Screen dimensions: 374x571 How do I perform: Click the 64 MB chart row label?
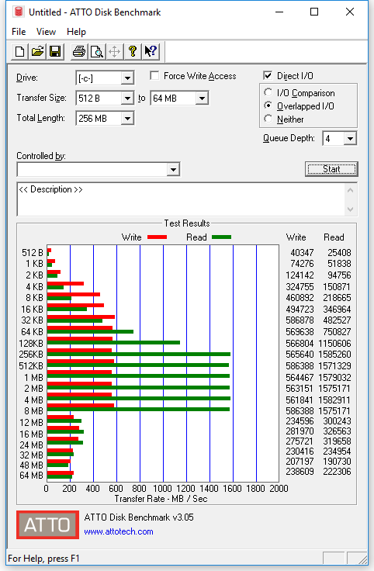31,476
